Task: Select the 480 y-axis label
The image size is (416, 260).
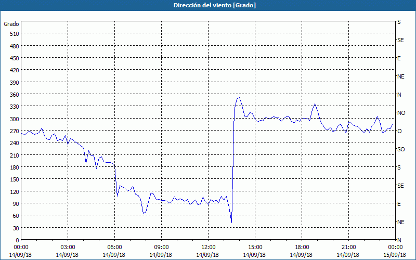Action: (x=15, y=46)
